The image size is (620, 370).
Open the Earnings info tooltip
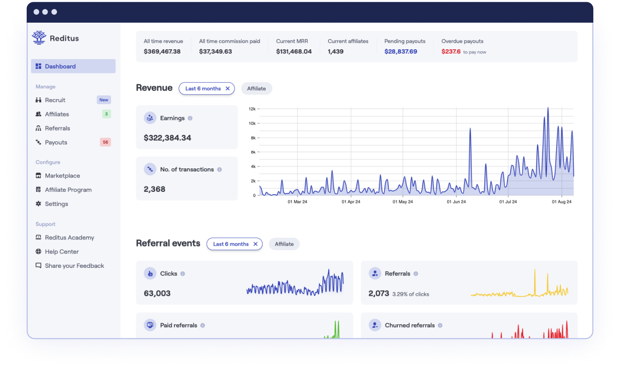point(191,118)
